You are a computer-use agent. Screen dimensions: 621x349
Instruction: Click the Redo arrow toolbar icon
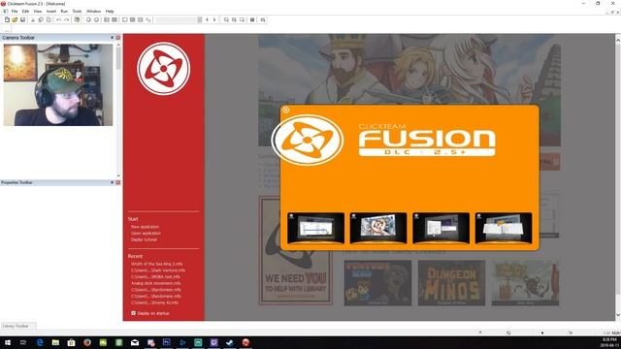click(67, 19)
